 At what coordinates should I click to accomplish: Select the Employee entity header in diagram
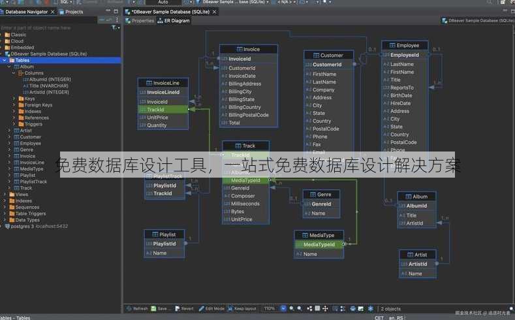click(405, 45)
